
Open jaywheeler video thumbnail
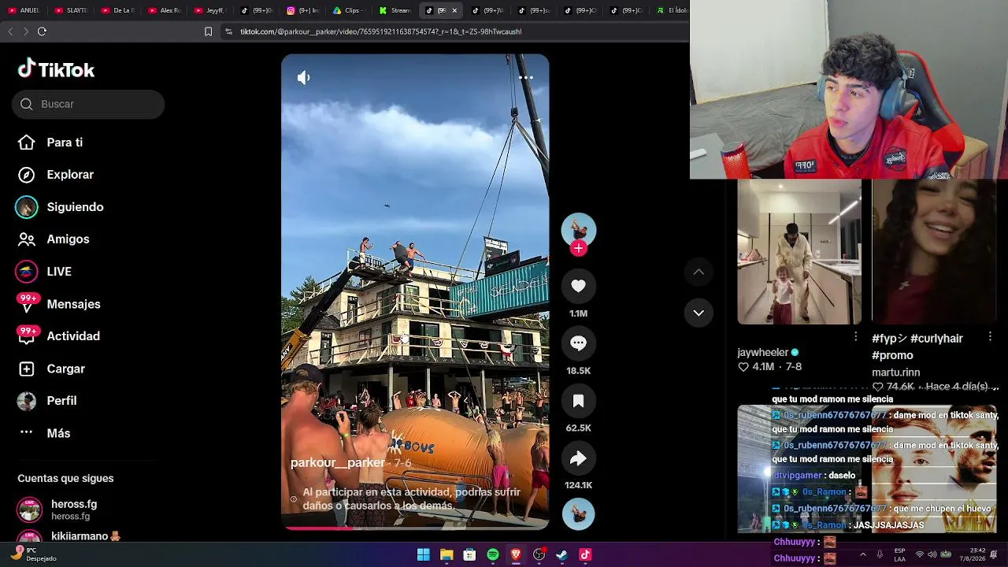click(799, 252)
